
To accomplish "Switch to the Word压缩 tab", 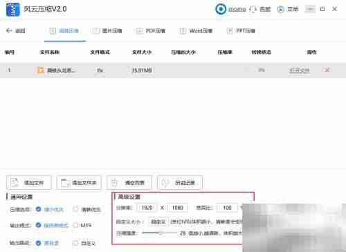I will coord(196,30).
